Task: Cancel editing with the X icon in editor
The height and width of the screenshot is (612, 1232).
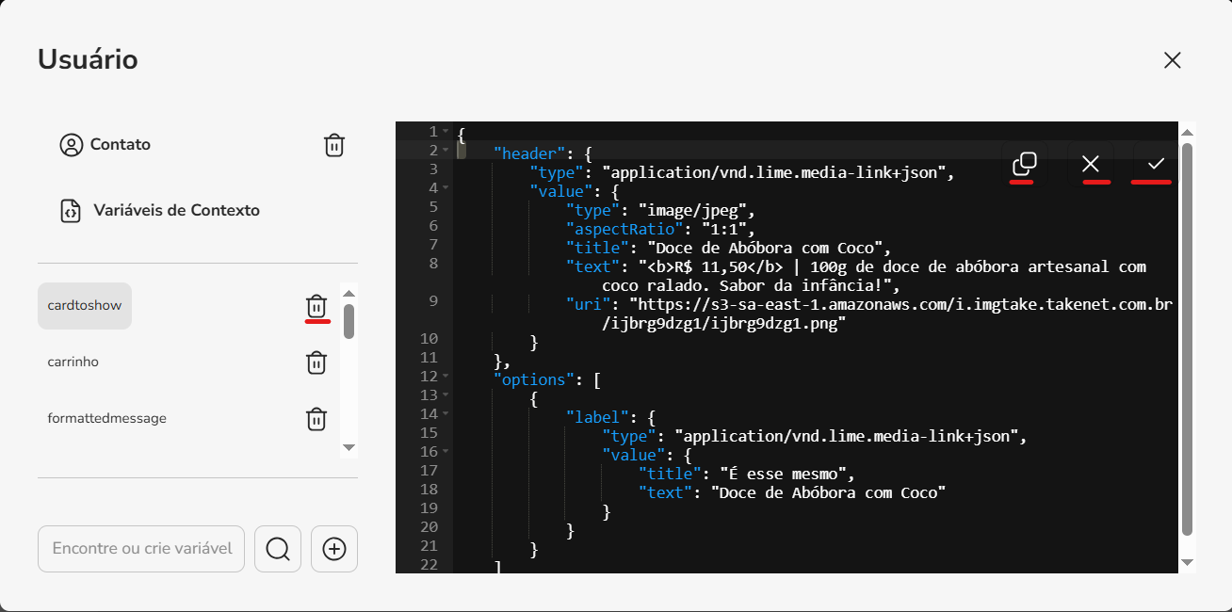Action: [x=1091, y=164]
